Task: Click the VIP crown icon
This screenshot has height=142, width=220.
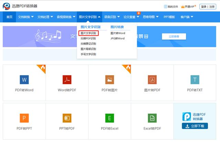Action: tap(183, 7)
